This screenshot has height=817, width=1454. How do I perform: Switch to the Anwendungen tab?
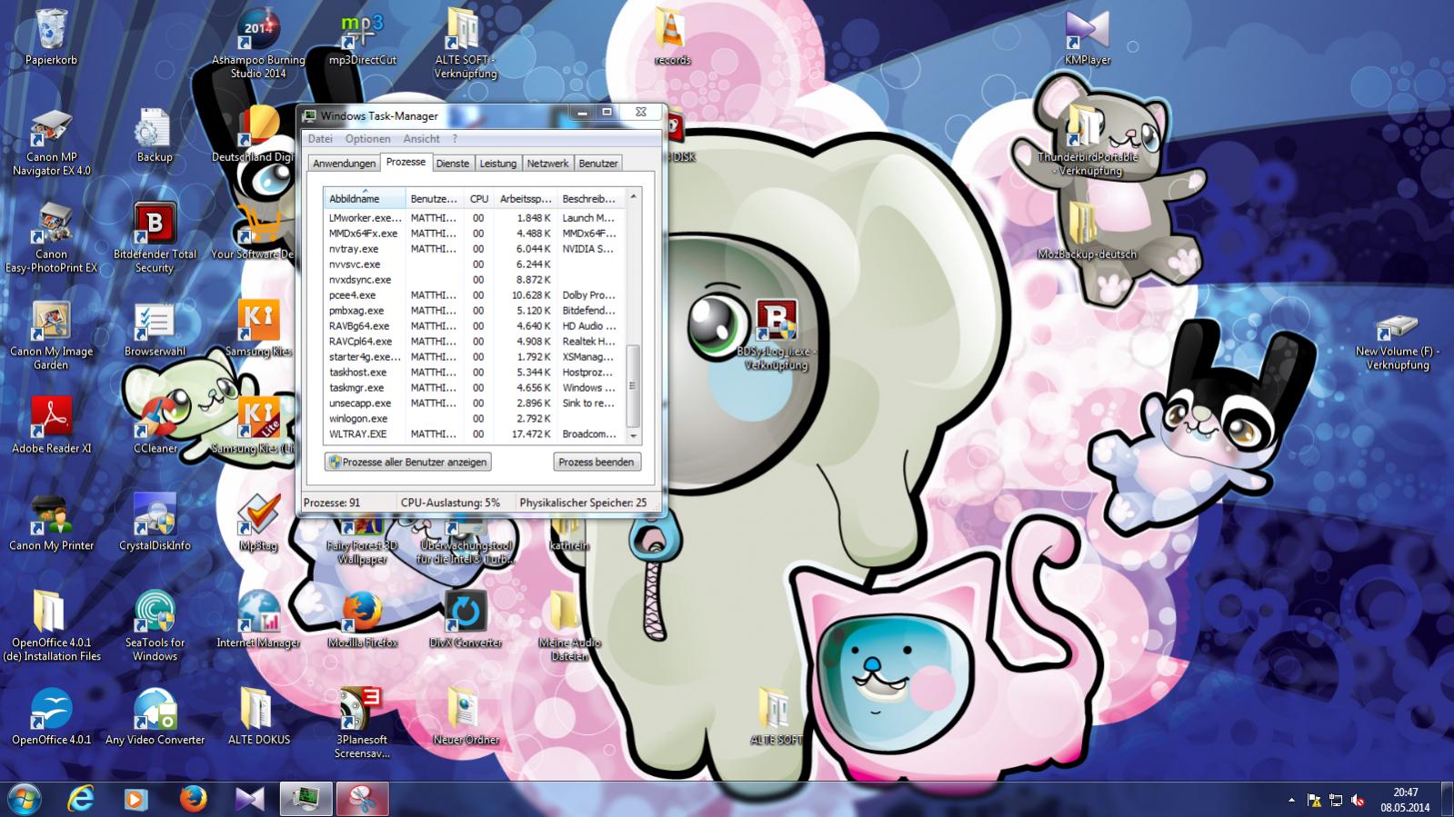344,164
